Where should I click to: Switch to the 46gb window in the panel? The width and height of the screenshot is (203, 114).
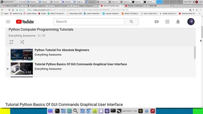point(79,2)
